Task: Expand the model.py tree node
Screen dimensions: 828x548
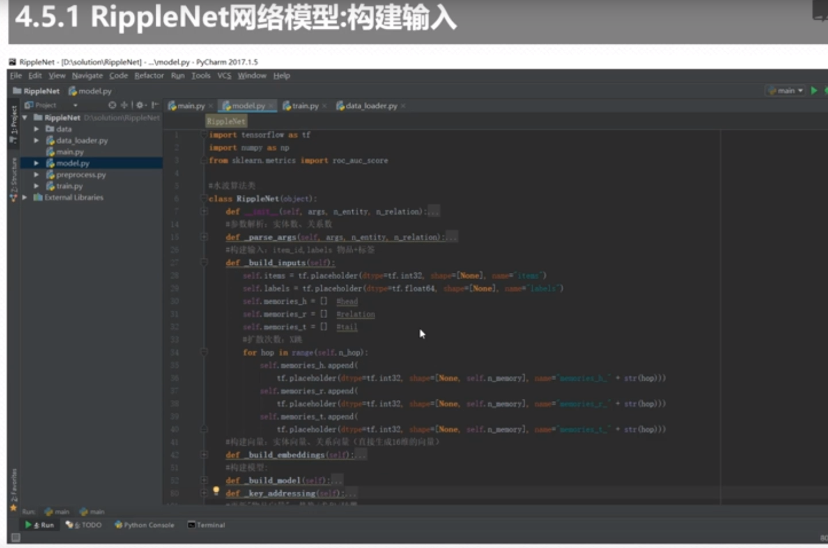Action: pyautogui.click(x=36, y=163)
